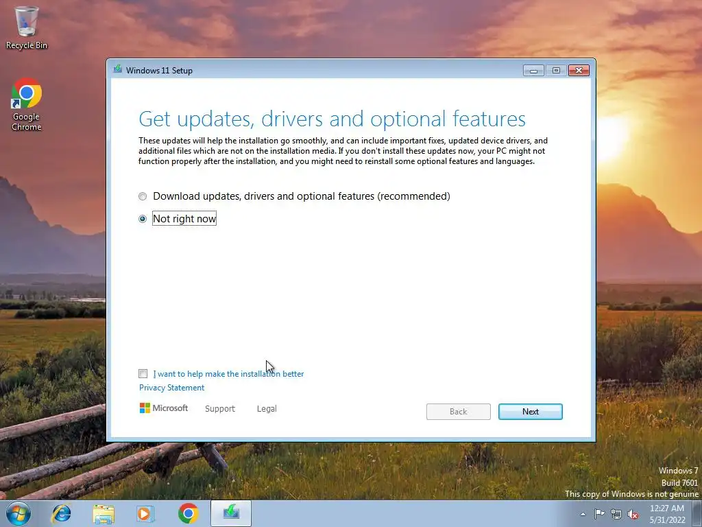Open the taskbar clock showing 12:27 AM
This screenshot has width=702, height=527.
point(667,514)
